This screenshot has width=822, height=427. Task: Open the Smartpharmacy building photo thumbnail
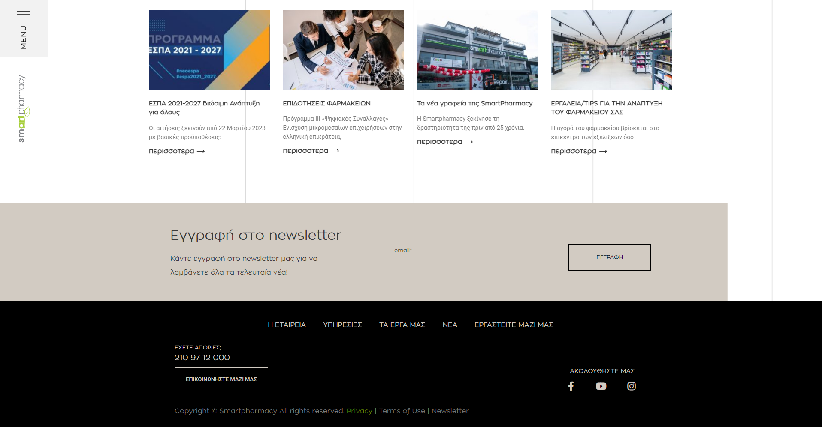tap(477, 50)
